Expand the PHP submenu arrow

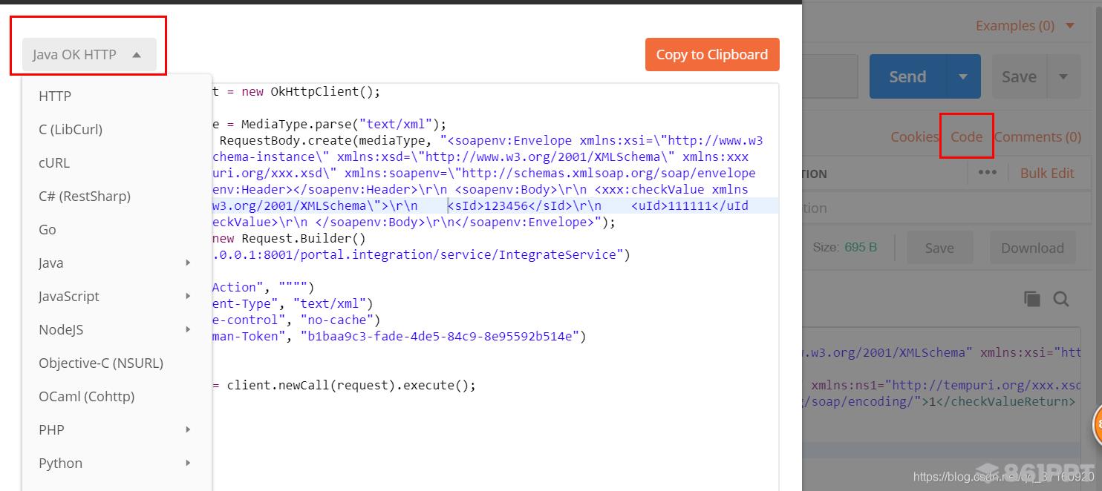(188, 429)
